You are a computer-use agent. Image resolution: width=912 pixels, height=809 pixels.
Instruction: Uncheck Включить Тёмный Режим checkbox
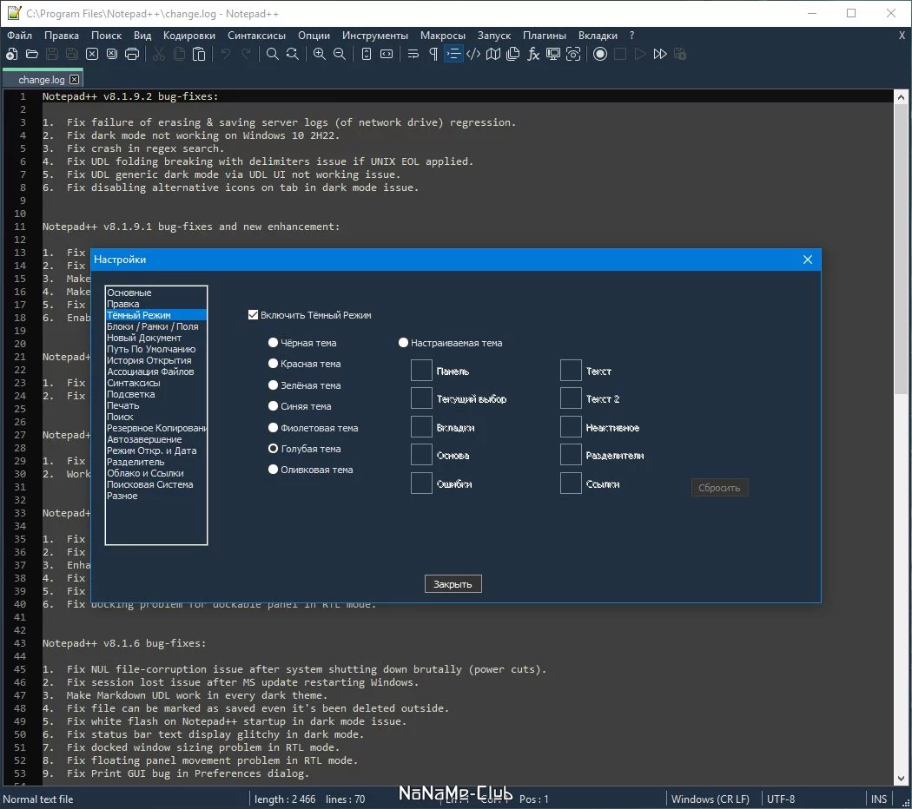(253, 314)
